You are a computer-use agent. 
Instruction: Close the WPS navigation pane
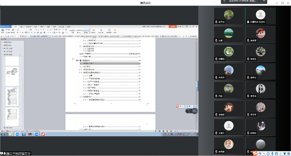[23, 39]
